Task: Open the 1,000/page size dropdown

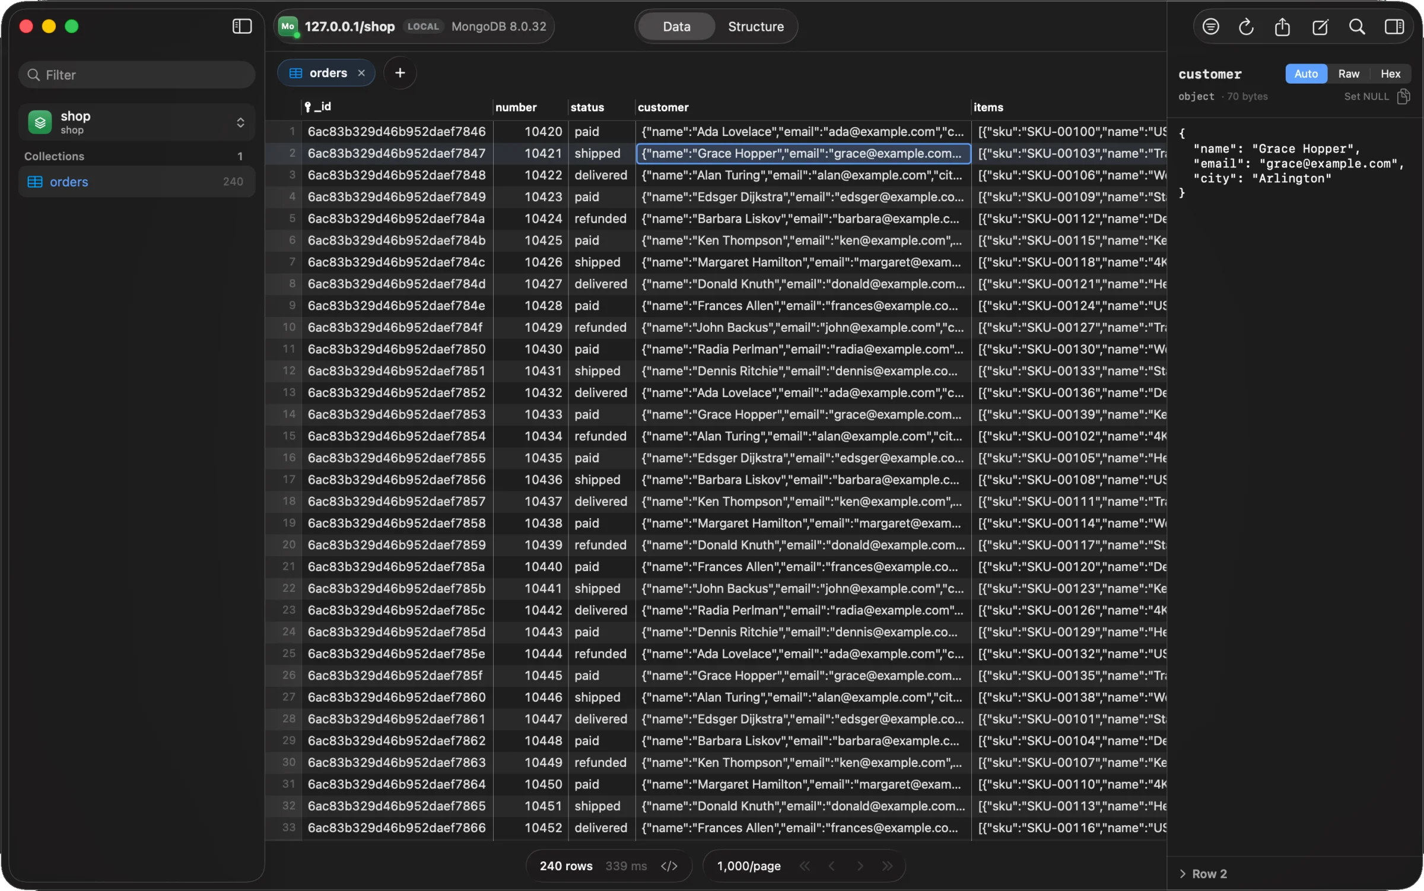Action: [x=748, y=866]
